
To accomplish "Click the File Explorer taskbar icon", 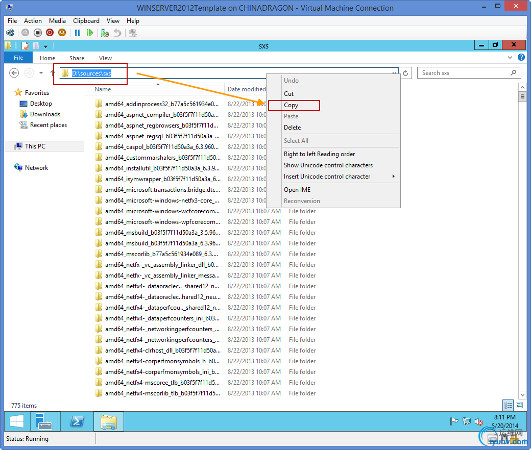I will pos(109,421).
